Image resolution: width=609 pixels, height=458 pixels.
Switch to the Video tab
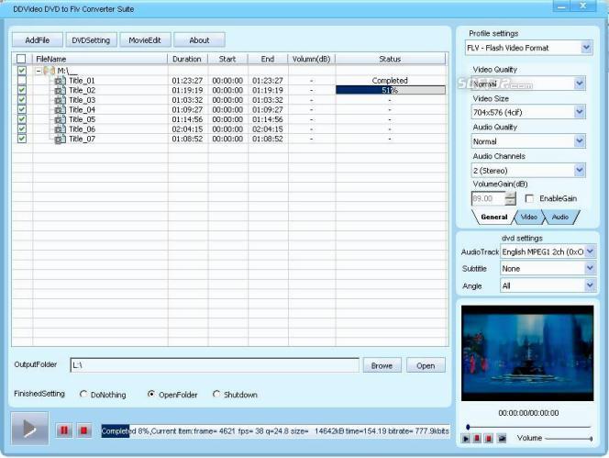(x=528, y=217)
